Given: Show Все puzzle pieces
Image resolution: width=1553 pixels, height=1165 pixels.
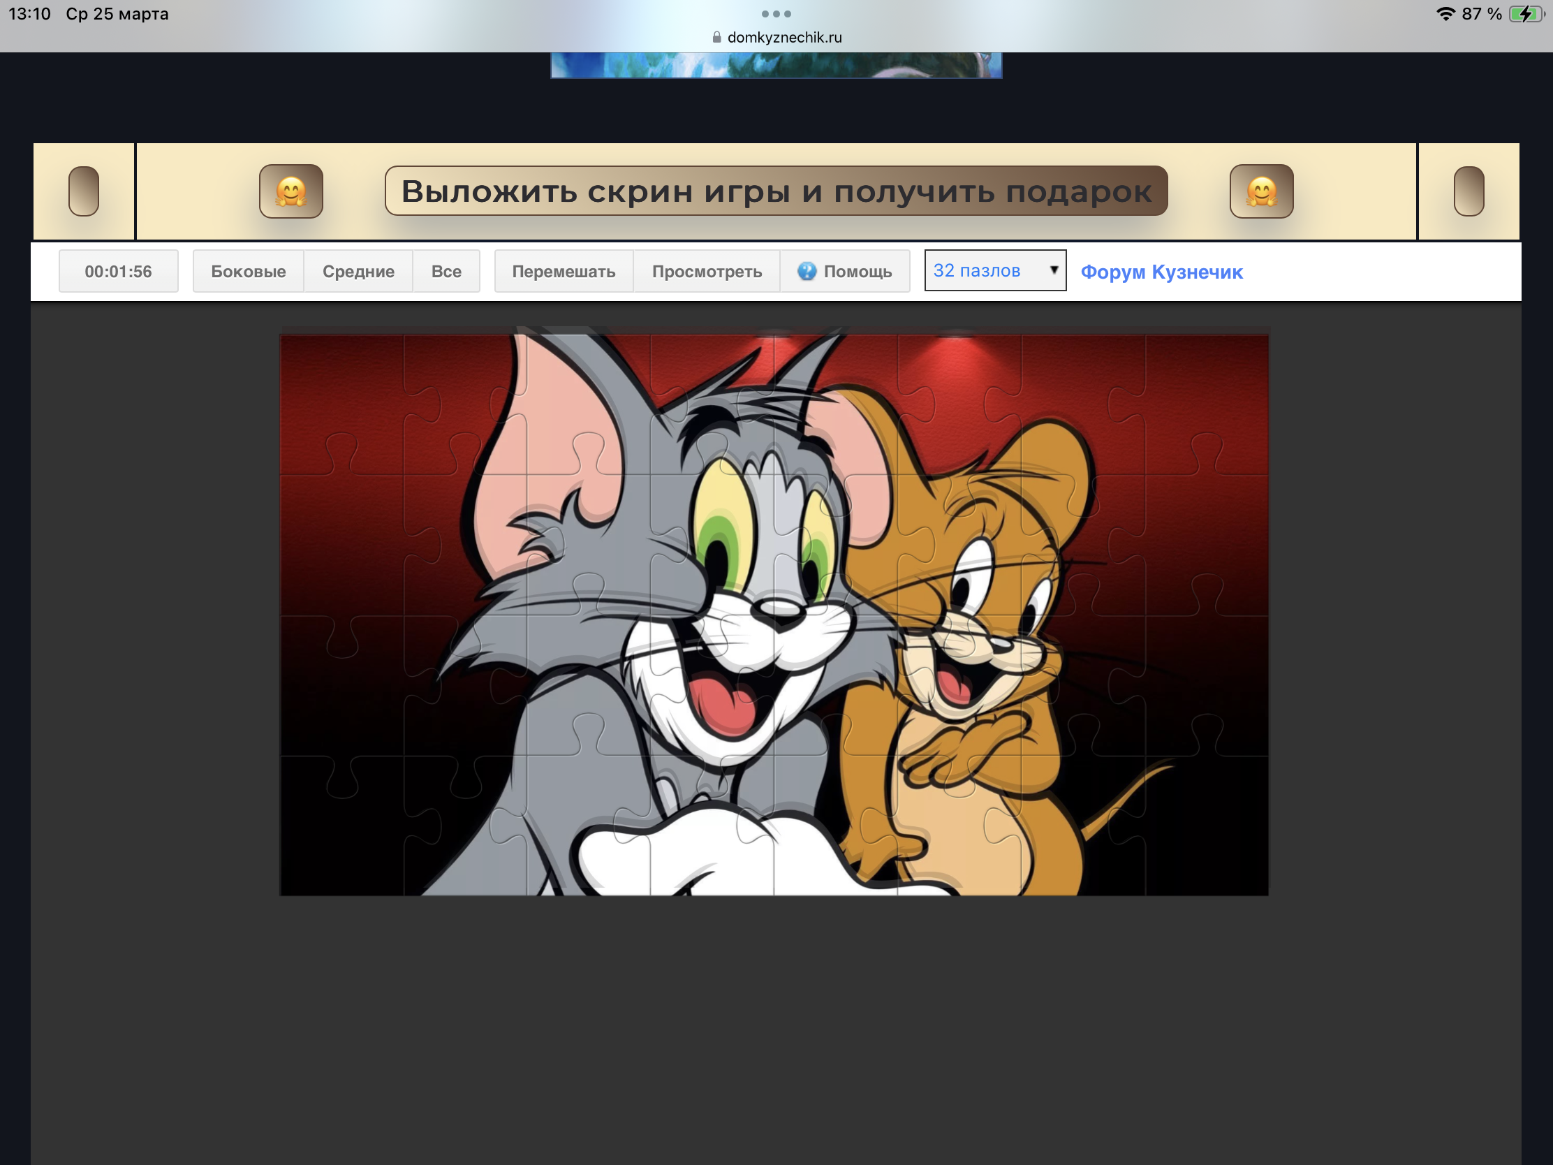Looking at the screenshot, I should [x=446, y=271].
